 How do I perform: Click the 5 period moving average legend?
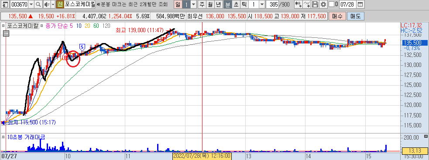71,26
